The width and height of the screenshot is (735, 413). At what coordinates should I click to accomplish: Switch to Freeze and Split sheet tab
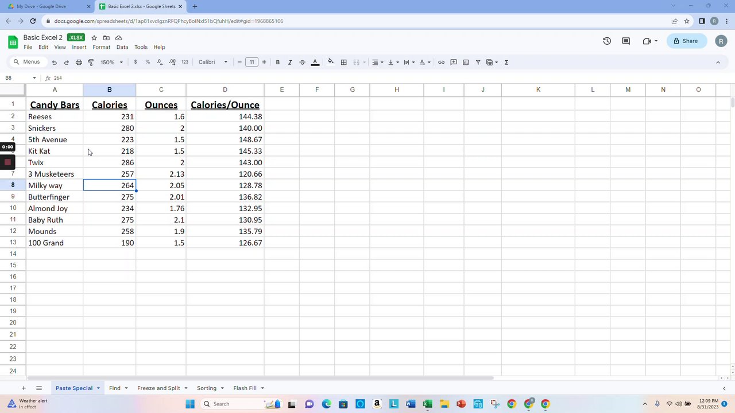(158, 388)
